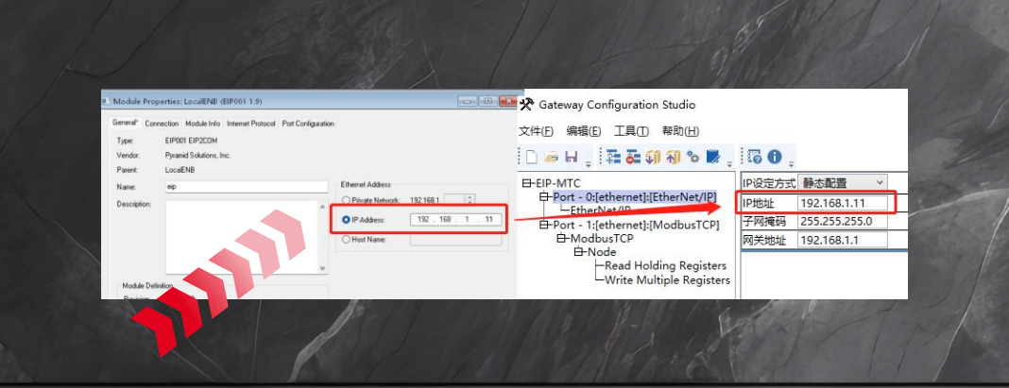Viewport: 1009px width, 388px height.
Task: Select Write Multiple Registers tree item
Action: coord(667,279)
